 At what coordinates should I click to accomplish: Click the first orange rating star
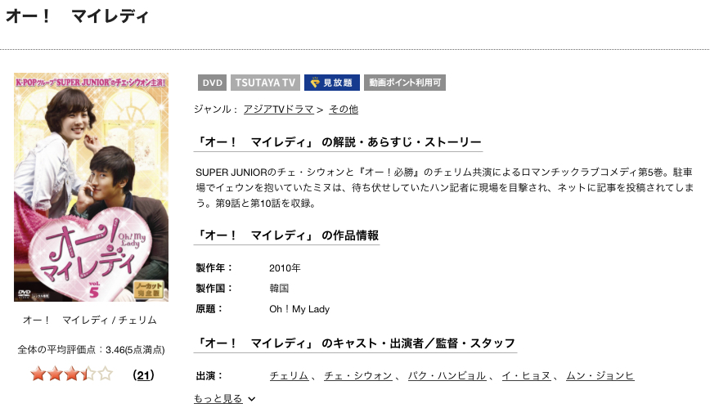(38, 374)
